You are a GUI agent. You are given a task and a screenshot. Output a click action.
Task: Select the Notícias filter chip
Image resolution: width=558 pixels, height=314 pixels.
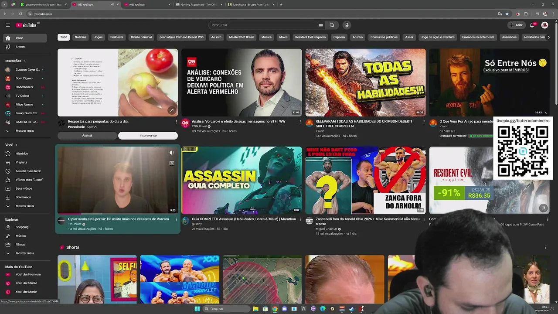[81, 37]
